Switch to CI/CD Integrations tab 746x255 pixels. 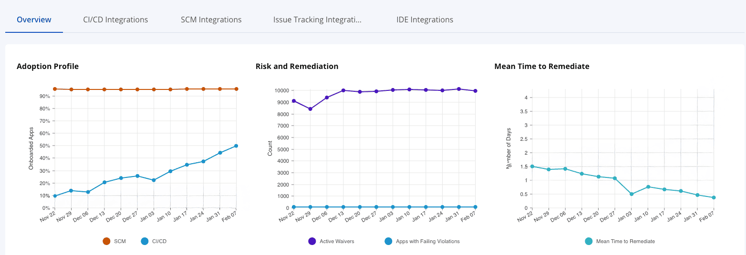click(115, 20)
